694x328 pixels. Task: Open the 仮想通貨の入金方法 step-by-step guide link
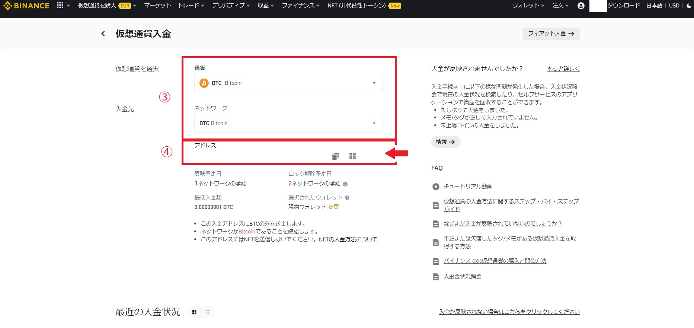coord(511,205)
